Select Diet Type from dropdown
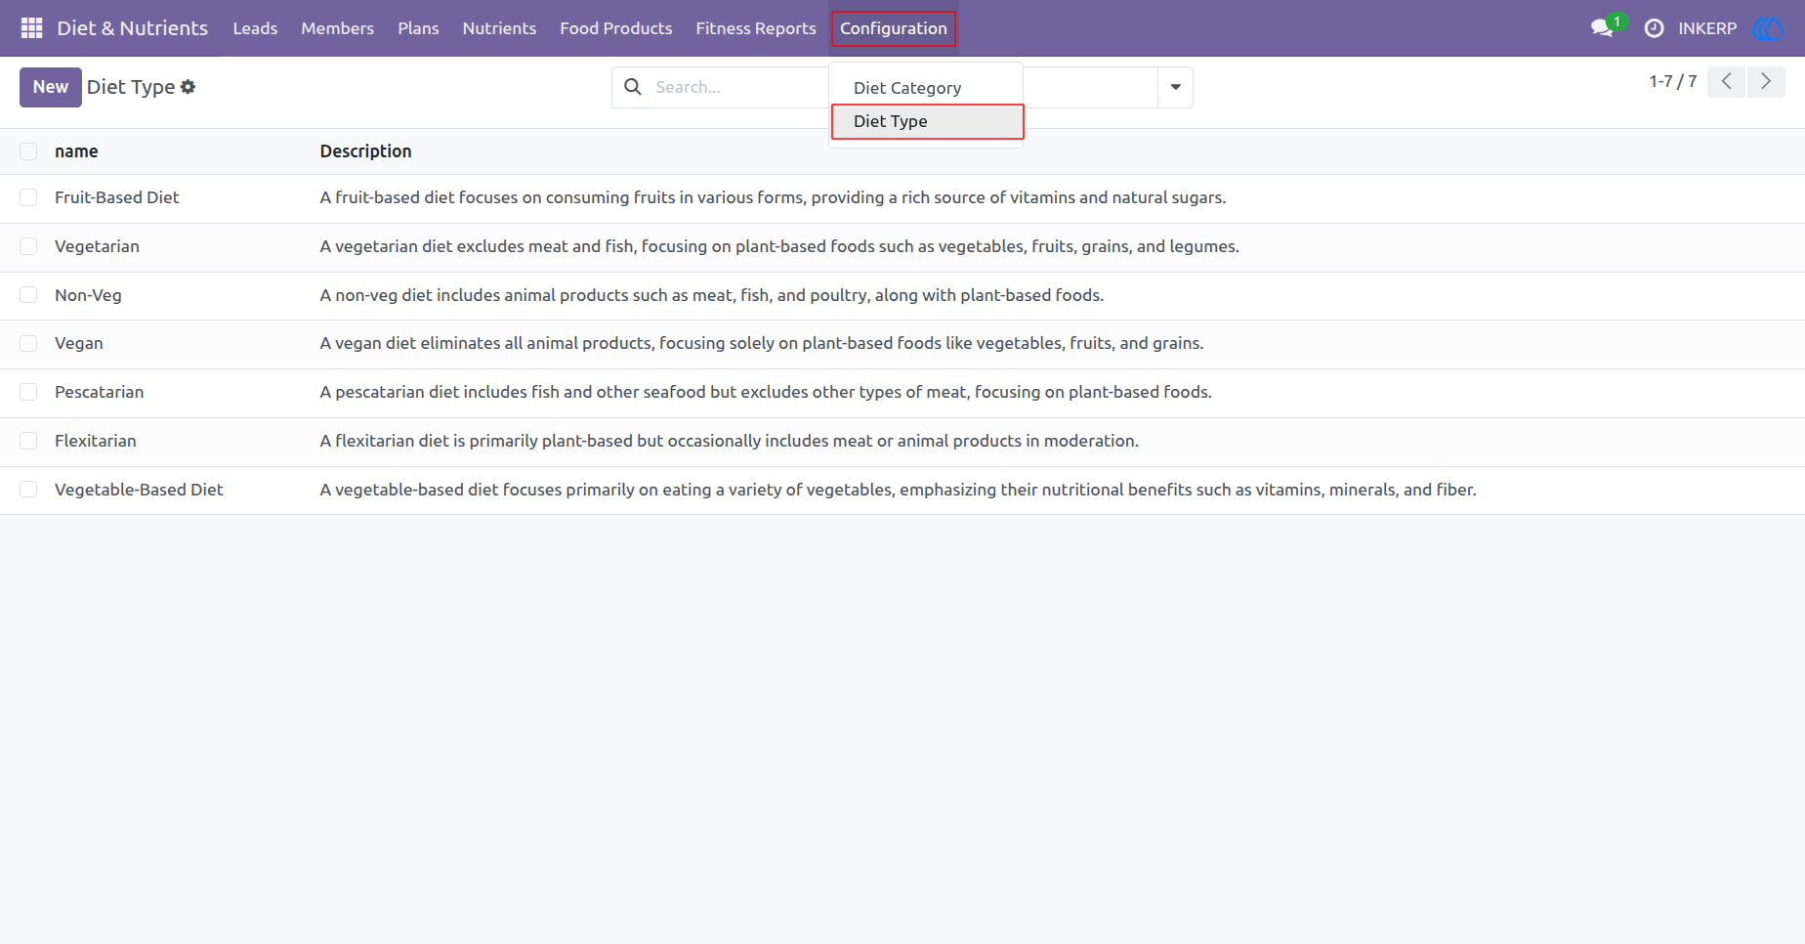Image resolution: width=1805 pixels, height=944 pixels. click(927, 121)
